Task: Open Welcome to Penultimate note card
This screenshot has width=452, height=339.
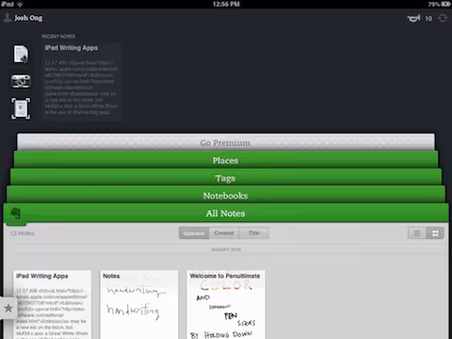Action: coord(226,304)
